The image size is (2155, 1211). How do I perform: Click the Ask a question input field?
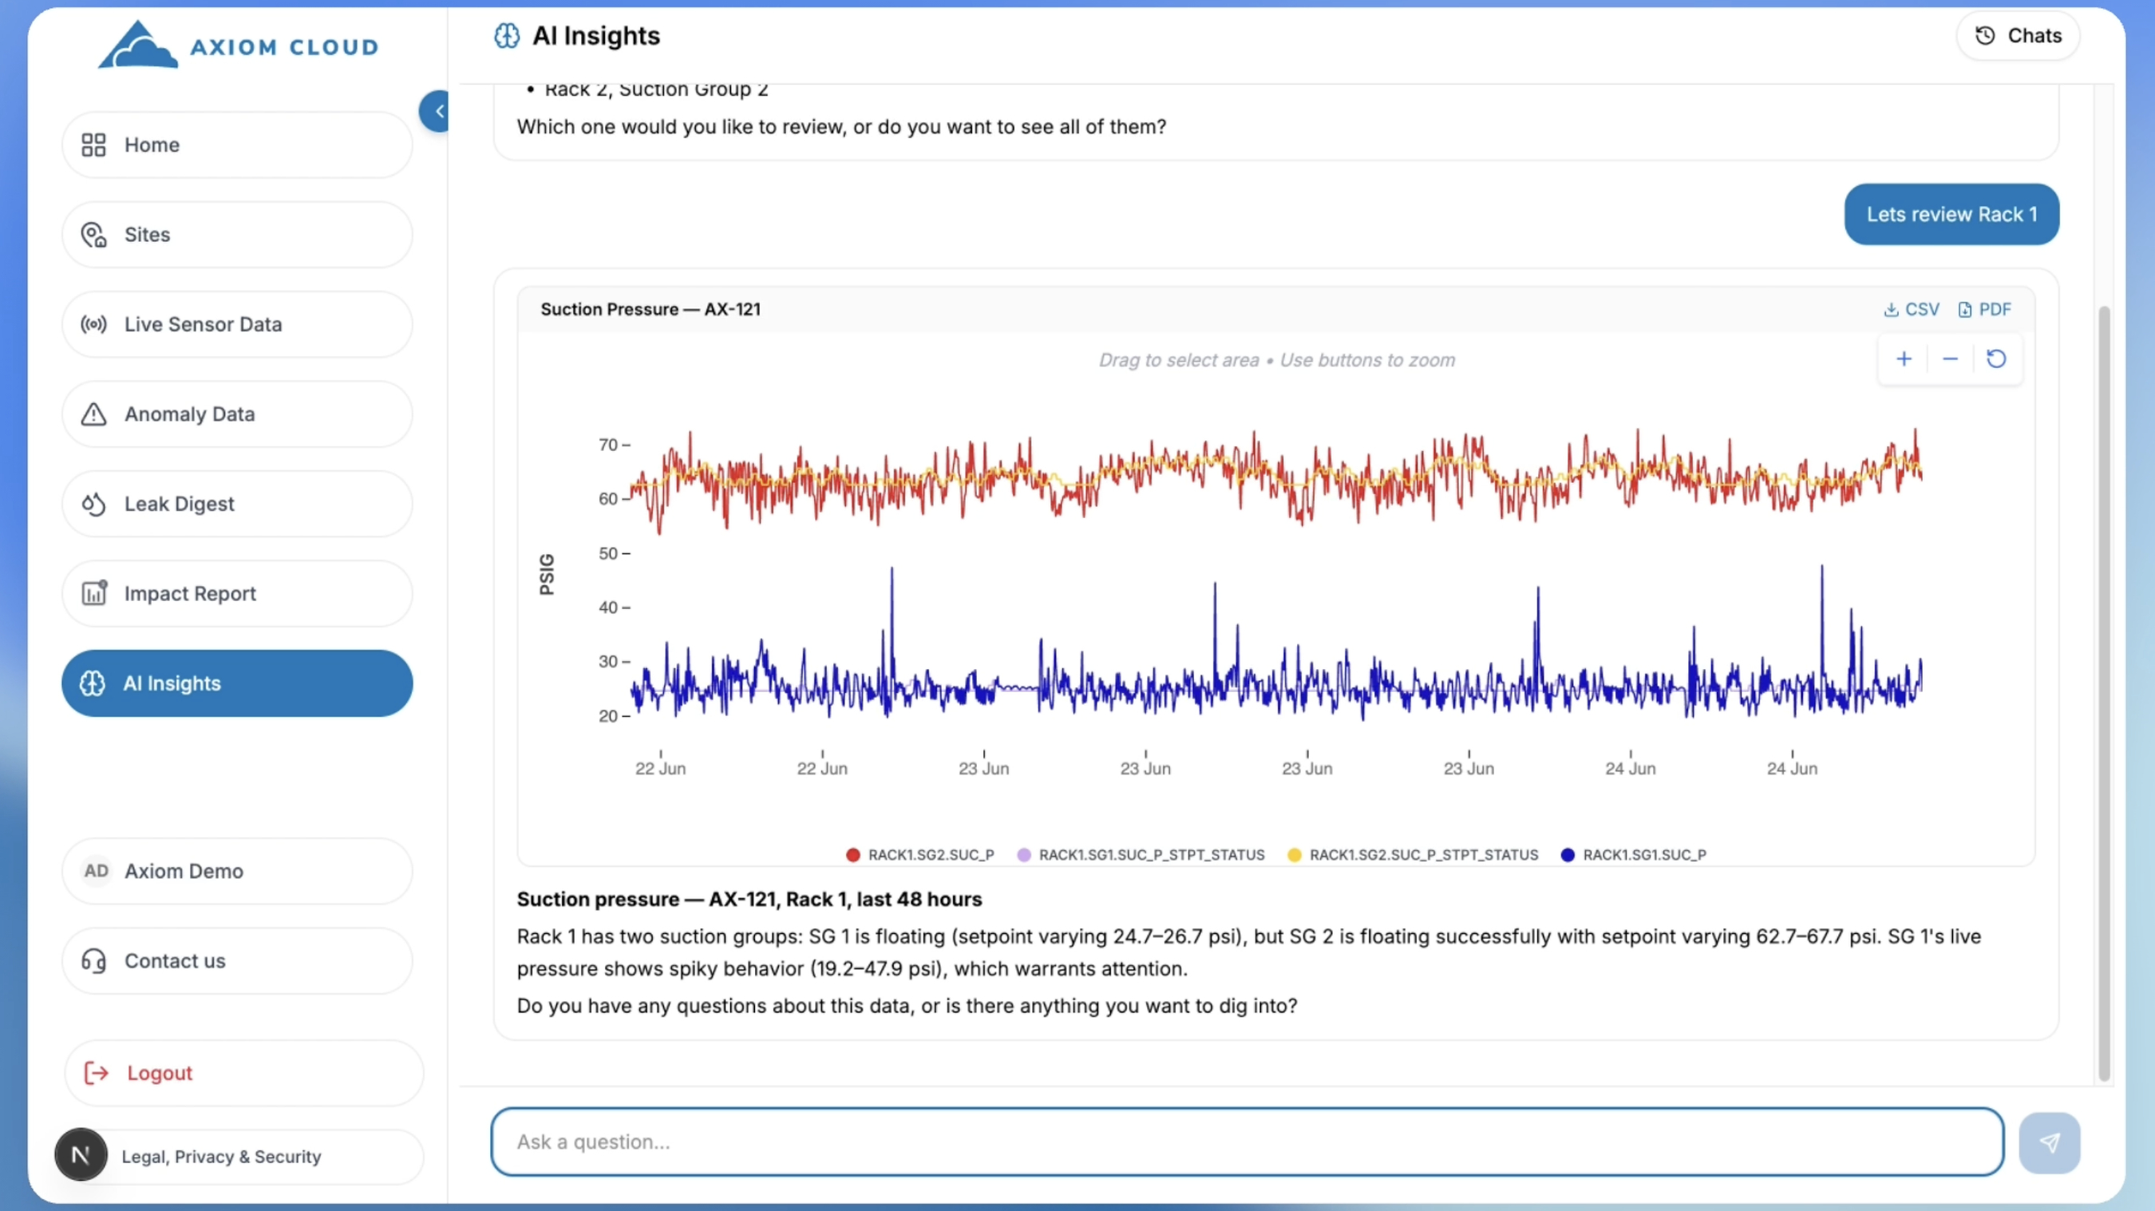click(x=1248, y=1142)
